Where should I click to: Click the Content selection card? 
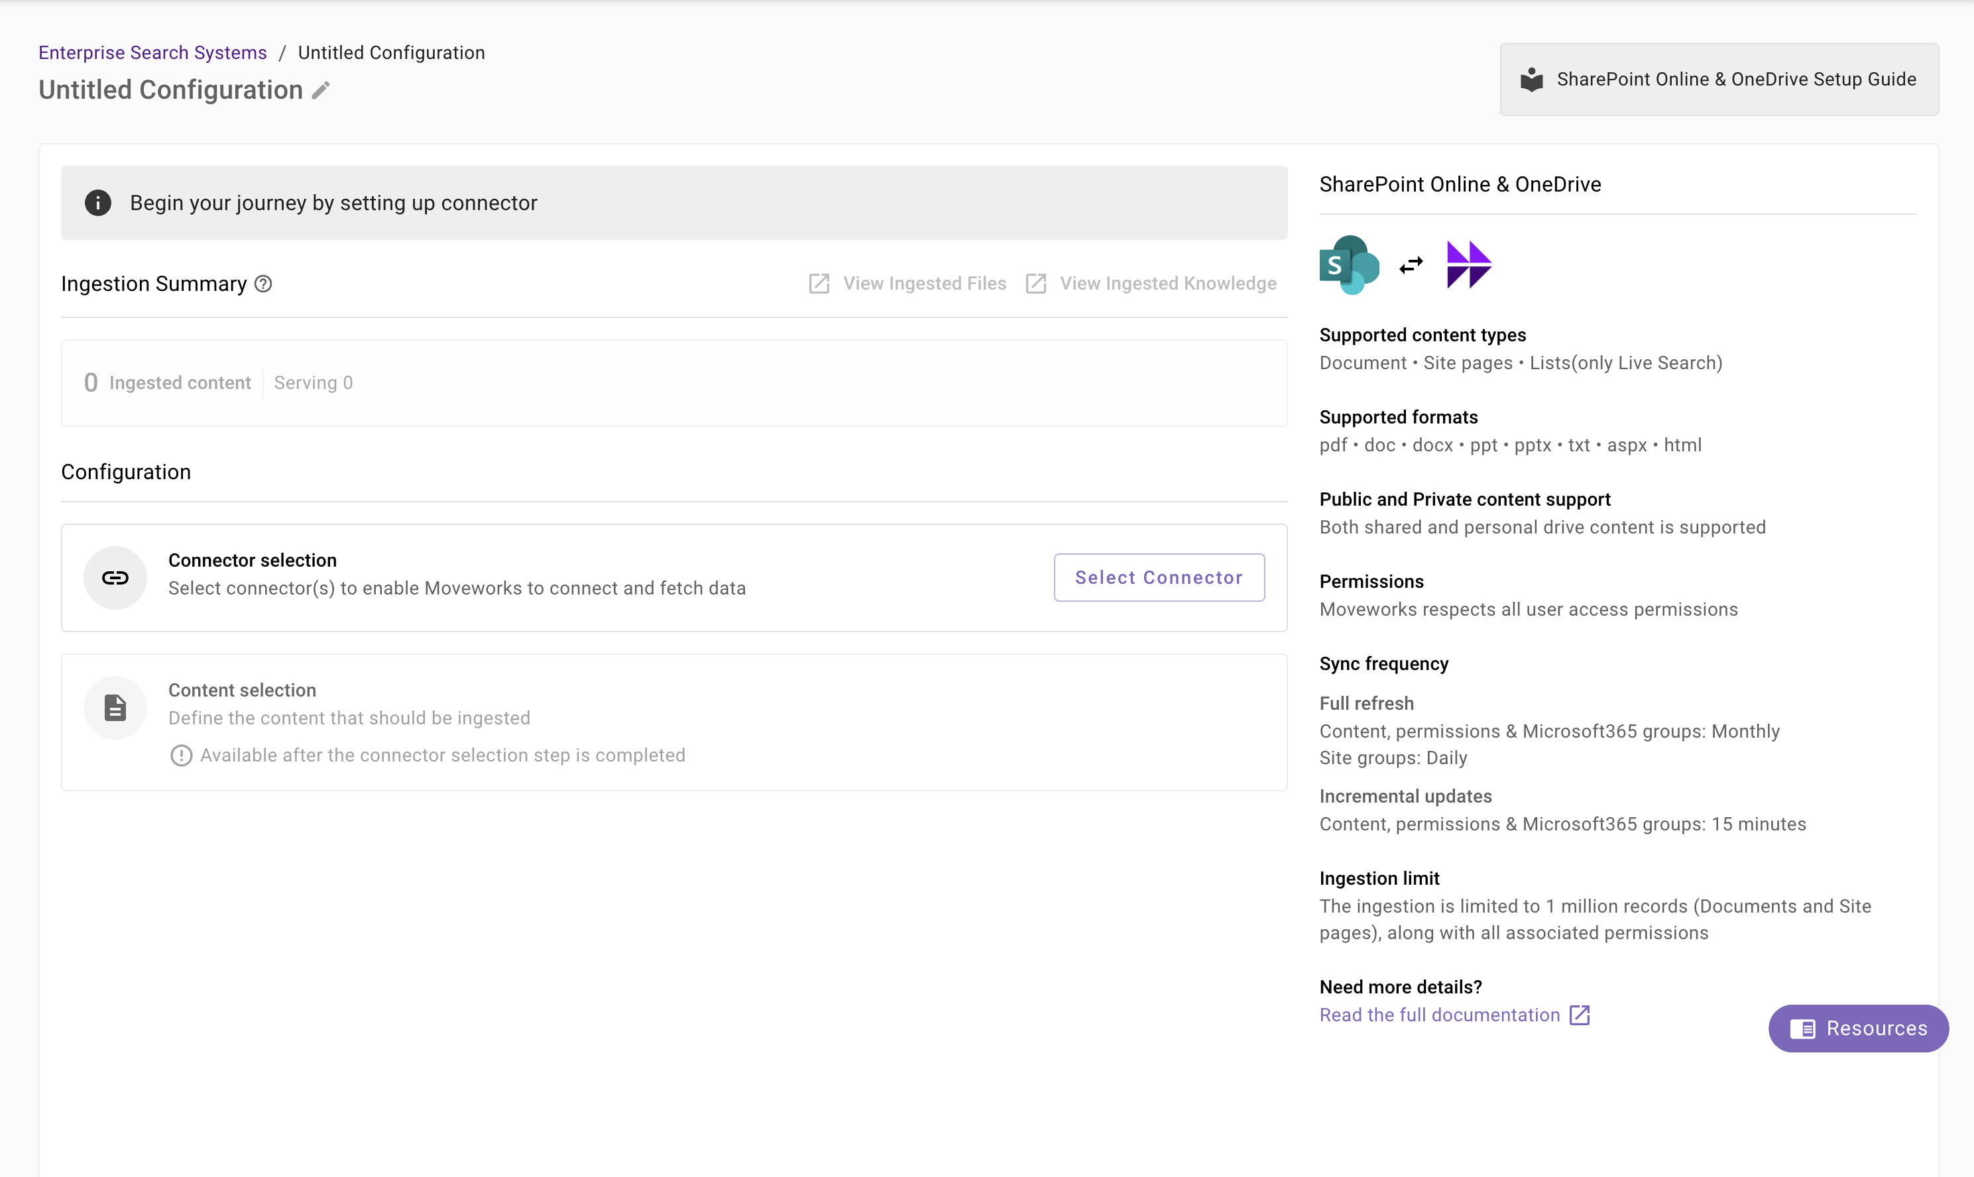click(x=674, y=722)
